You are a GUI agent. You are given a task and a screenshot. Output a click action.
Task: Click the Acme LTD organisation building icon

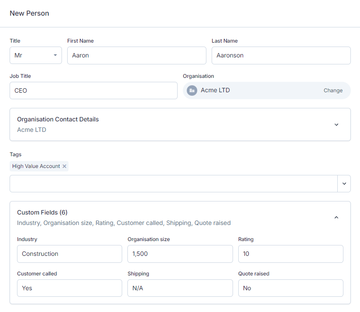[192, 91]
